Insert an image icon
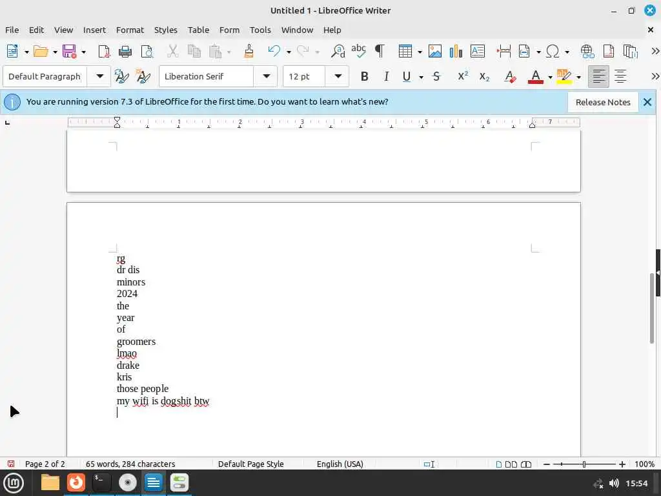 tap(434, 52)
